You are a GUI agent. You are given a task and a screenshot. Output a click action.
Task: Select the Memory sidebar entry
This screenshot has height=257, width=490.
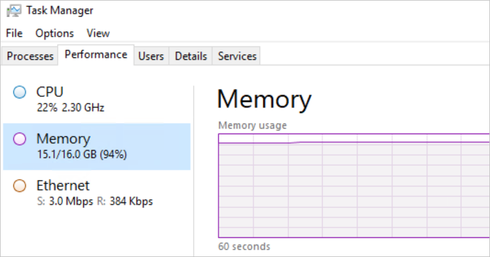click(97, 146)
